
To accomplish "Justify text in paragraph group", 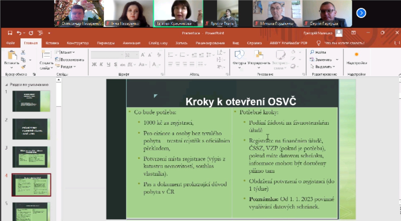I will pyautogui.click(x=192, y=64).
